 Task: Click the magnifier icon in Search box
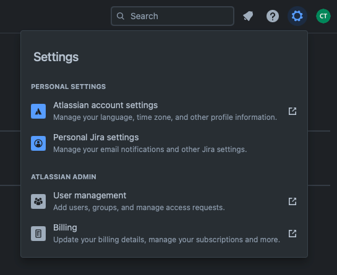tap(121, 16)
